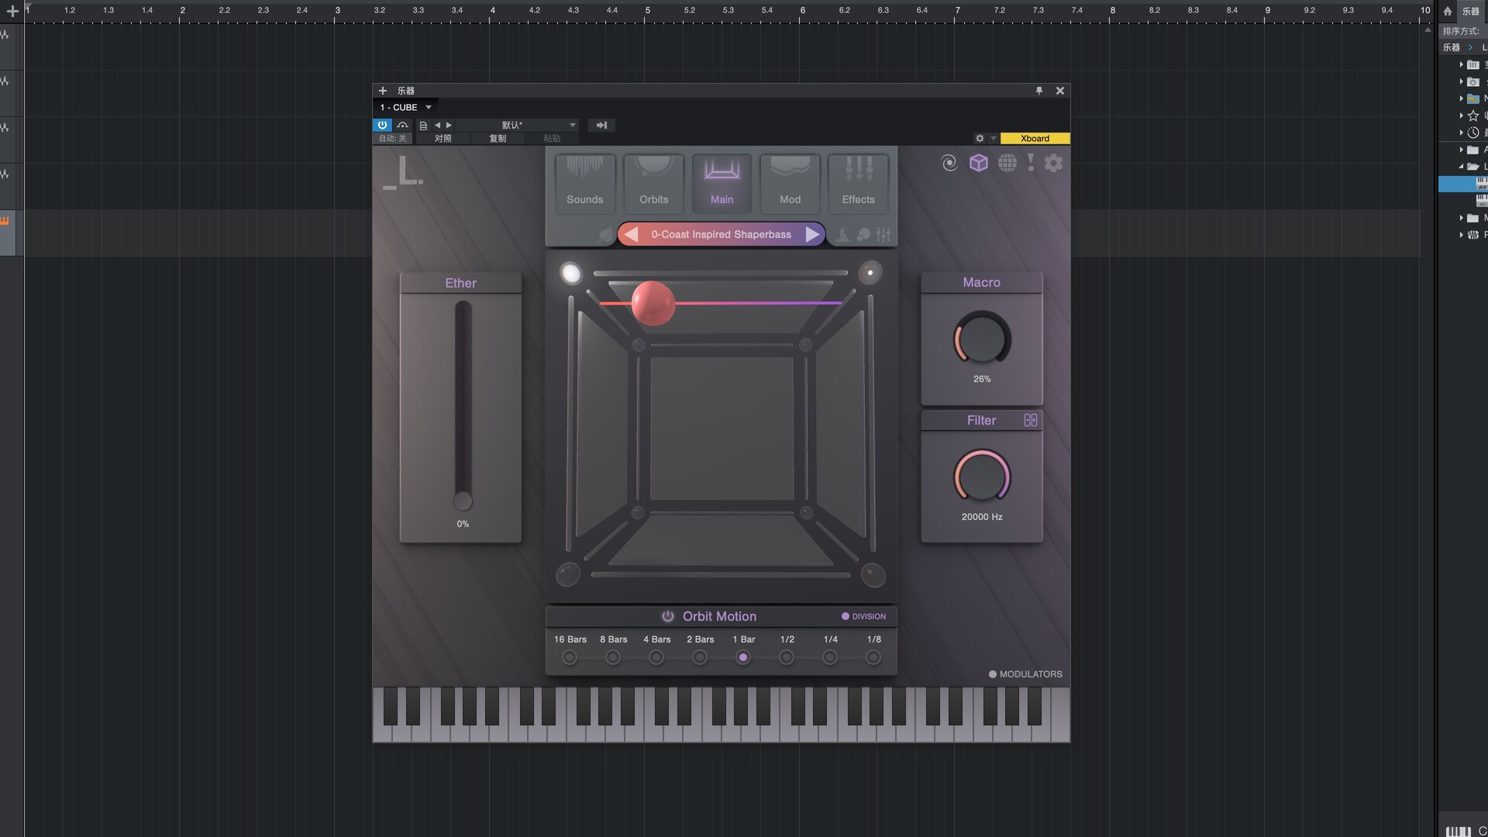Select the 4 Bars orbit rate
The image size is (1488, 837).
point(656,657)
